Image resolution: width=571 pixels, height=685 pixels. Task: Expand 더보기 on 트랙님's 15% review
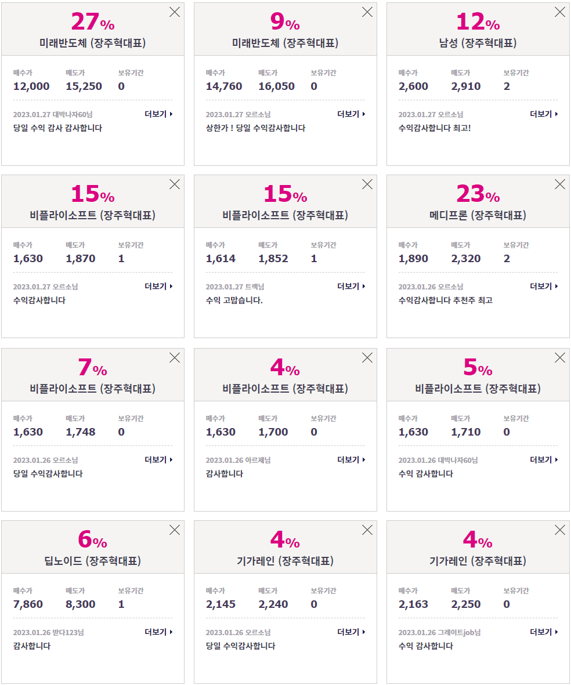tap(351, 286)
